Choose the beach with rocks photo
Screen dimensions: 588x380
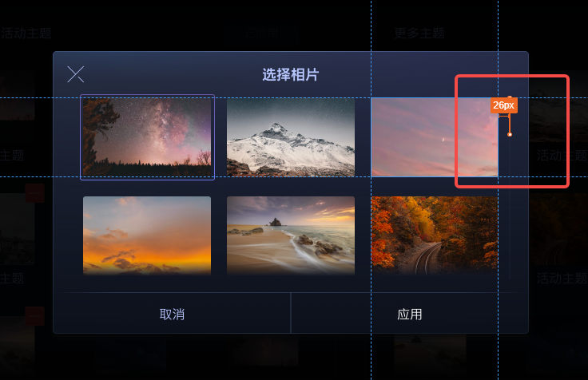[x=291, y=236]
